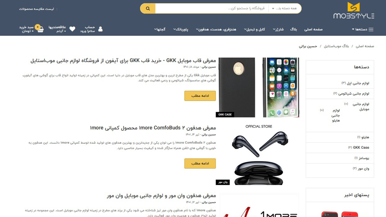
Task: Open the 1more ComfoBuds earbuds thumbnail
Action: (x=258, y=154)
